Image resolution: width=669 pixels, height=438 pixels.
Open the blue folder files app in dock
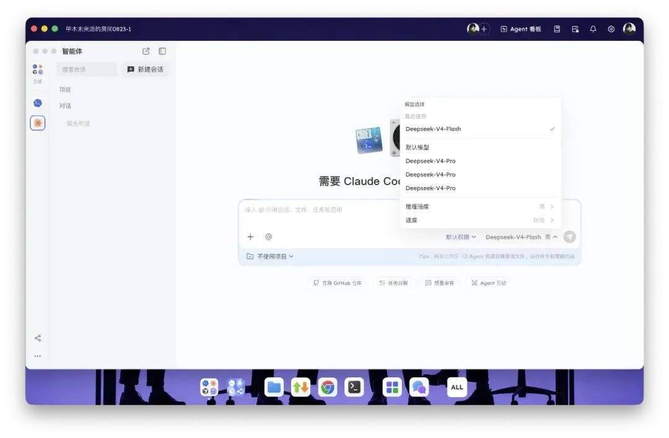click(274, 387)
